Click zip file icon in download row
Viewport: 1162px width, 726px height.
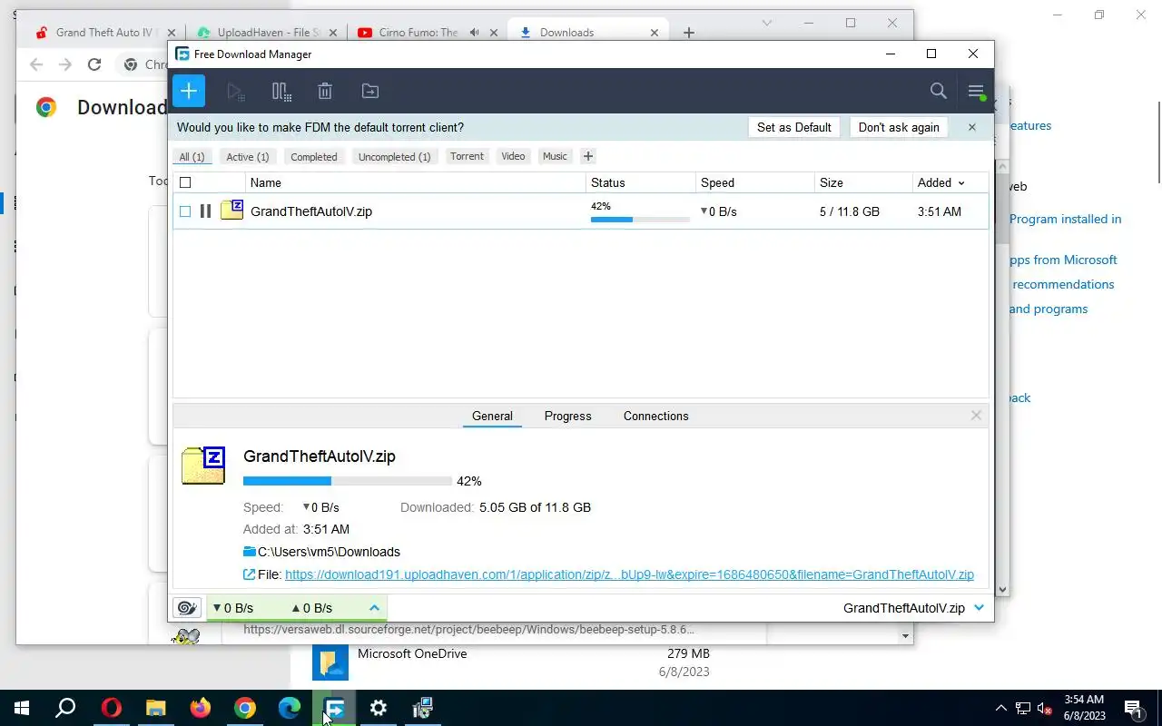pyautogui.click(x=232, y=211)
